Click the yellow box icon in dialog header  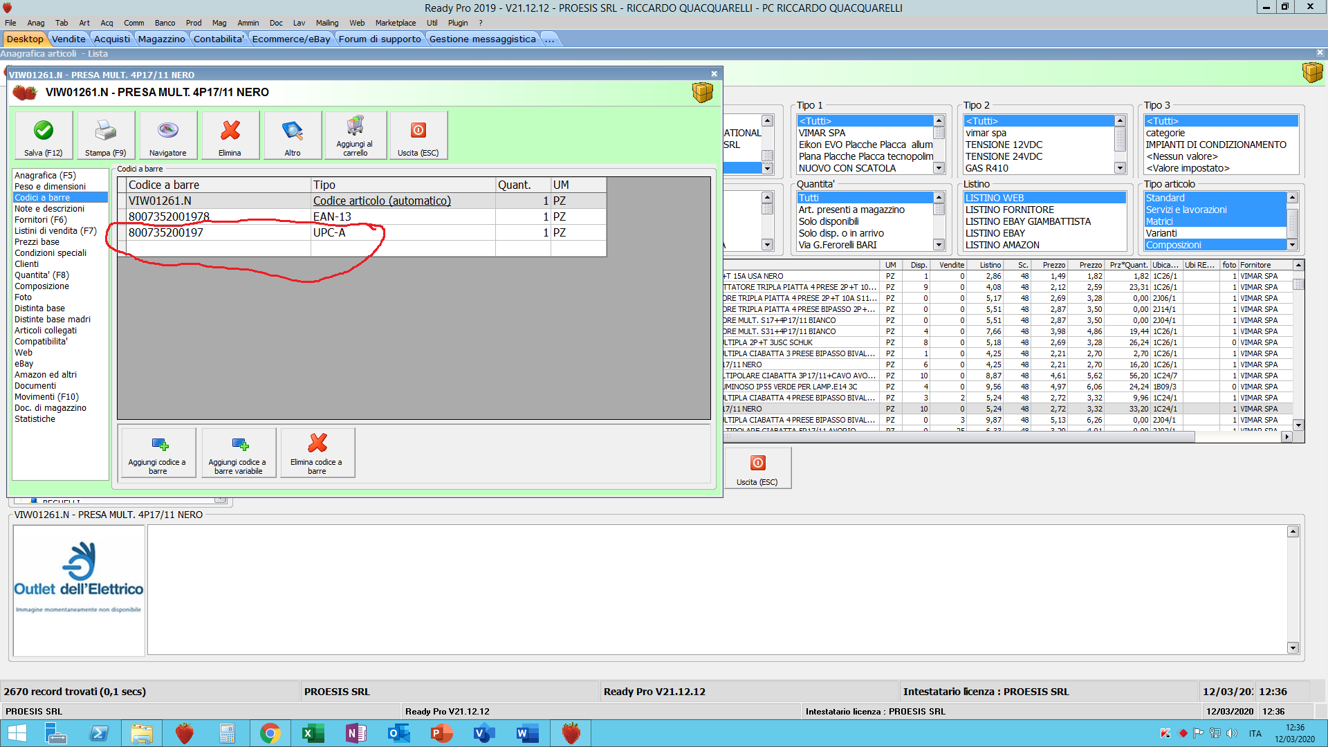pos(702,93)
